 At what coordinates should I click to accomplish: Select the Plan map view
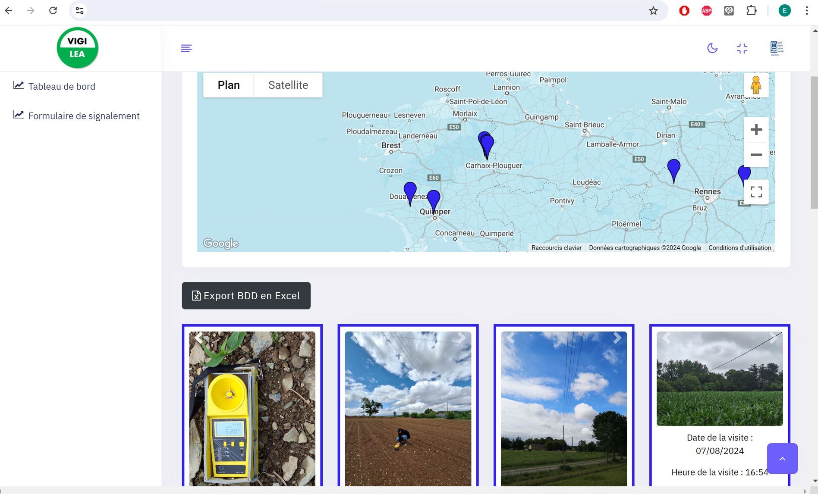(x=228, y=85)
